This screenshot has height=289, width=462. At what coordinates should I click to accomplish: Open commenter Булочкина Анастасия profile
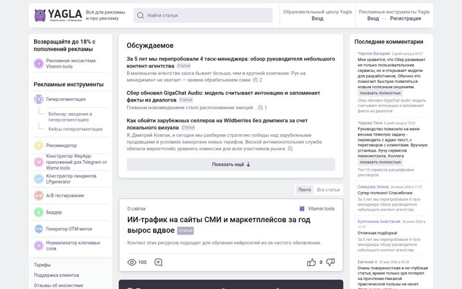click(379, 222)
